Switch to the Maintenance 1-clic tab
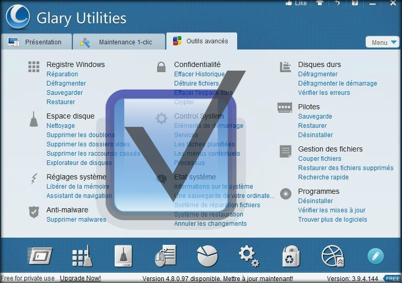Screen dimensions: 402x283 (x=119, y=42)
